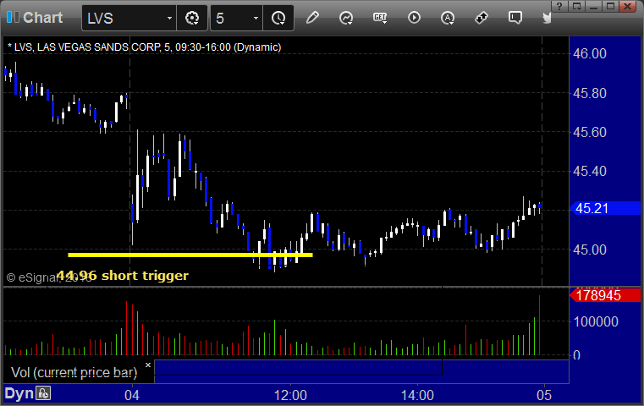Open help with the question mark button

[x=559, y=6]
